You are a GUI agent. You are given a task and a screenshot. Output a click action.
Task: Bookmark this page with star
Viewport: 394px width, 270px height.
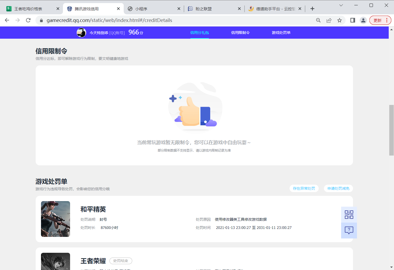(x=340, y=20)
